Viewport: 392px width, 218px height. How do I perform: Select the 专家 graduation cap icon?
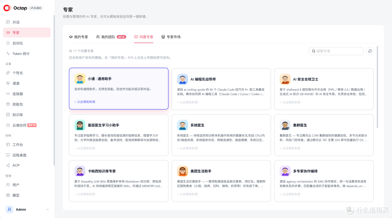coord(8,33)
